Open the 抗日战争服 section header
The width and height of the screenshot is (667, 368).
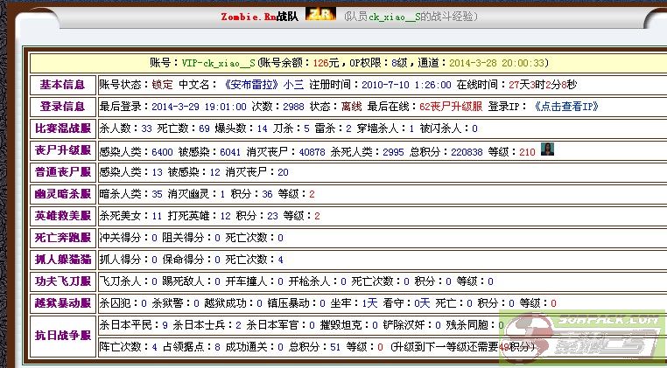[62, 336]
